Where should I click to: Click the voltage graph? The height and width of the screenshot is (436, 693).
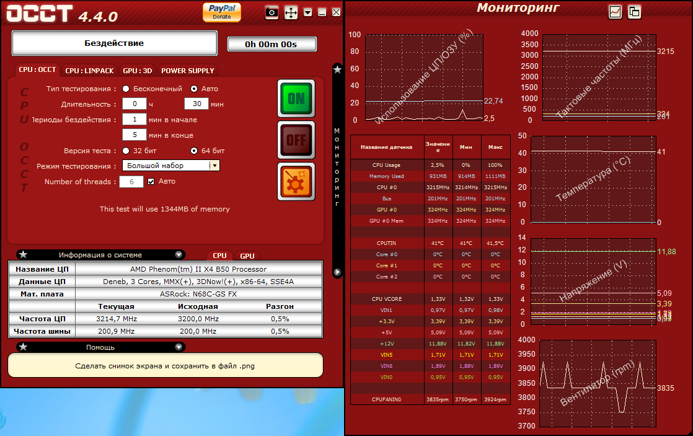tap(593, 281)
